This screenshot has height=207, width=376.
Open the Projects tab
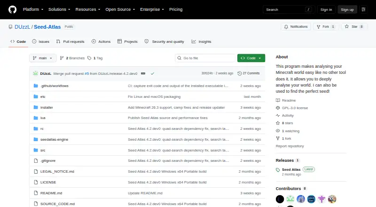point(127,41)
